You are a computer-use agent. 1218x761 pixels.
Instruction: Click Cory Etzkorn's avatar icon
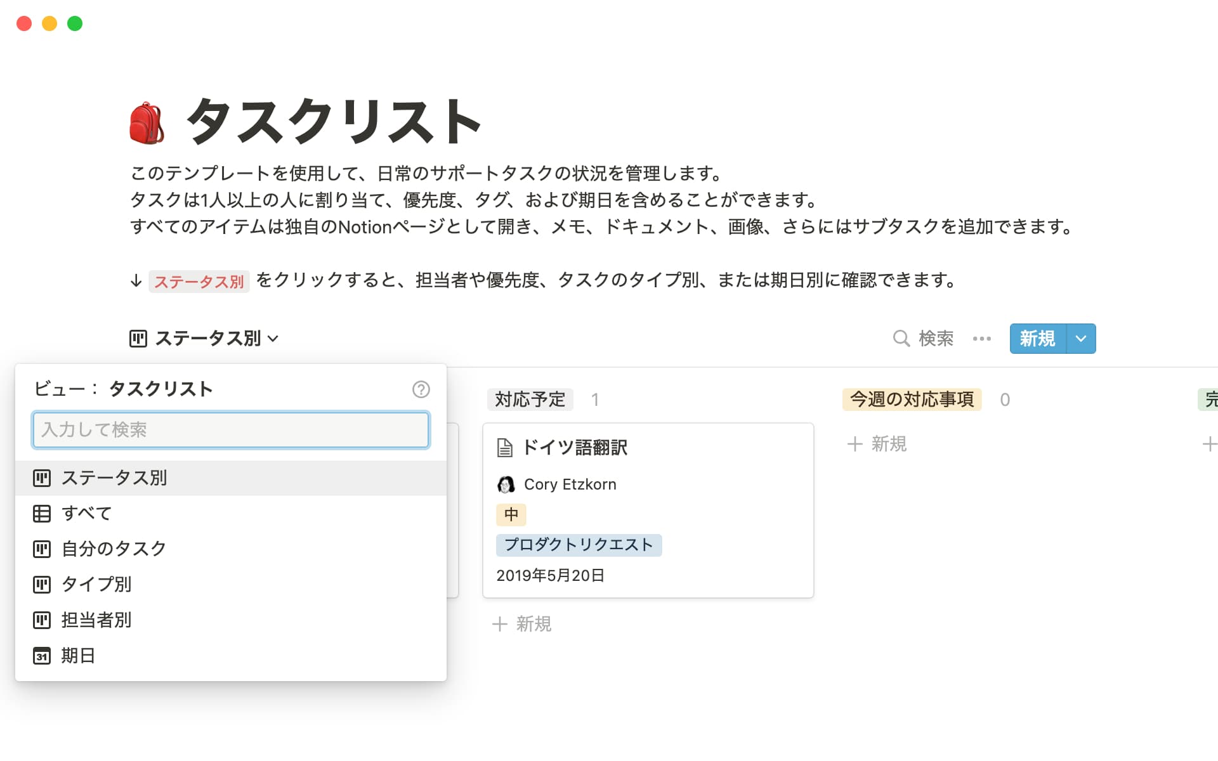pos(506,485)
